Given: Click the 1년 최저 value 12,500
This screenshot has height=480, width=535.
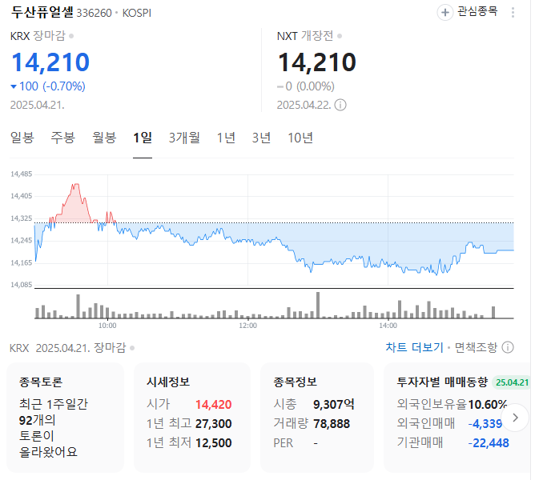Looking at the screenshot, I should pyautogui.click(x=213, y=443).
